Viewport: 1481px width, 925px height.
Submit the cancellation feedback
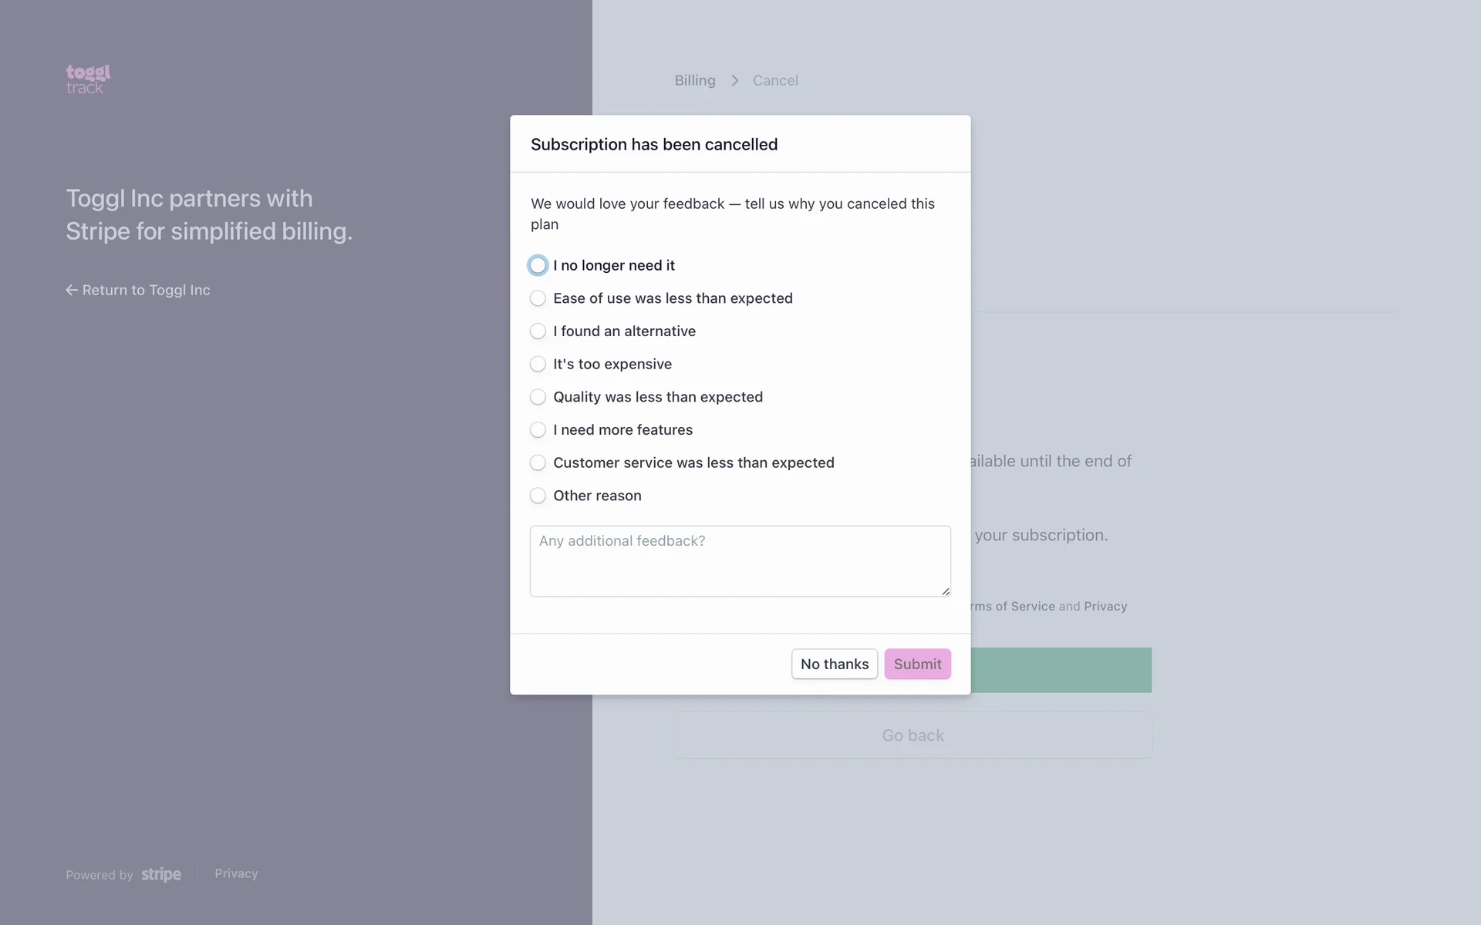(917, 664)
